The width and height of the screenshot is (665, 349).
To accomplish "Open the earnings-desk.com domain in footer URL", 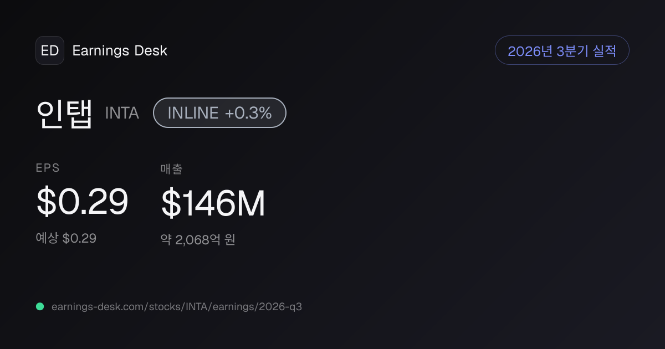I will 99,306.
